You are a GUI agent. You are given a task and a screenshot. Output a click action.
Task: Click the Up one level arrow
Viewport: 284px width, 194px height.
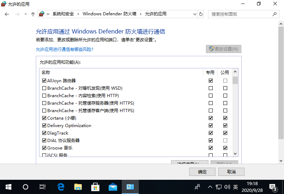coord(33,14)
